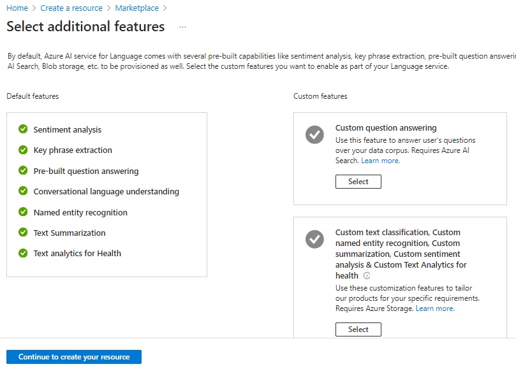This screenshot has height=369, width=516.
Task: Toggle the Custom text classification gray checkmark
Action: pos(314,239)
